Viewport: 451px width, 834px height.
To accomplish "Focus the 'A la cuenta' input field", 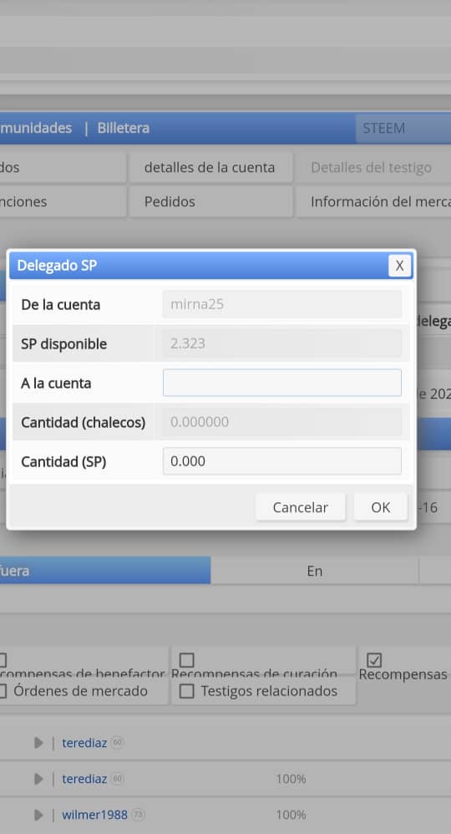I will point(282,383).
